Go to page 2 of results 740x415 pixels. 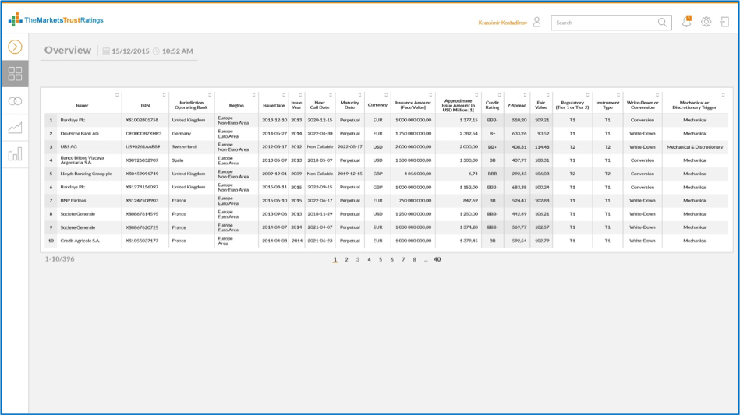click(346, 259)
